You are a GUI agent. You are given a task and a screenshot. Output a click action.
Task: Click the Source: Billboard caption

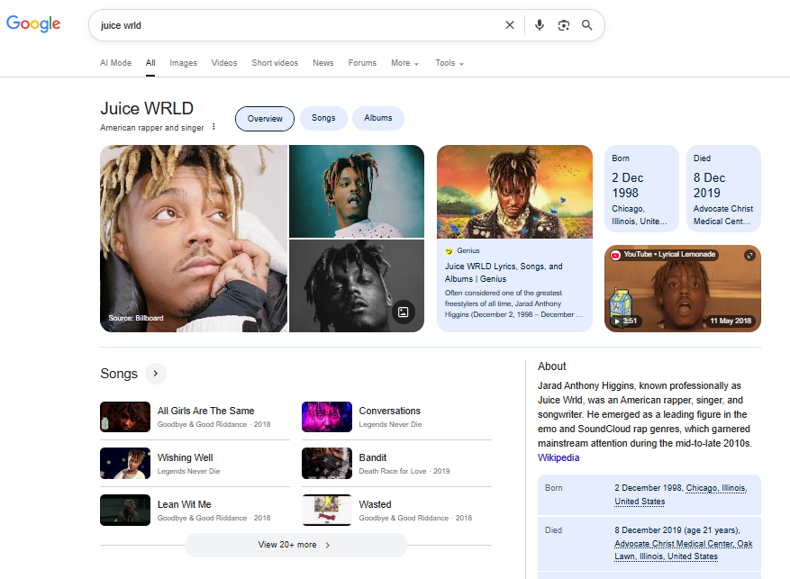click(136, 318)
